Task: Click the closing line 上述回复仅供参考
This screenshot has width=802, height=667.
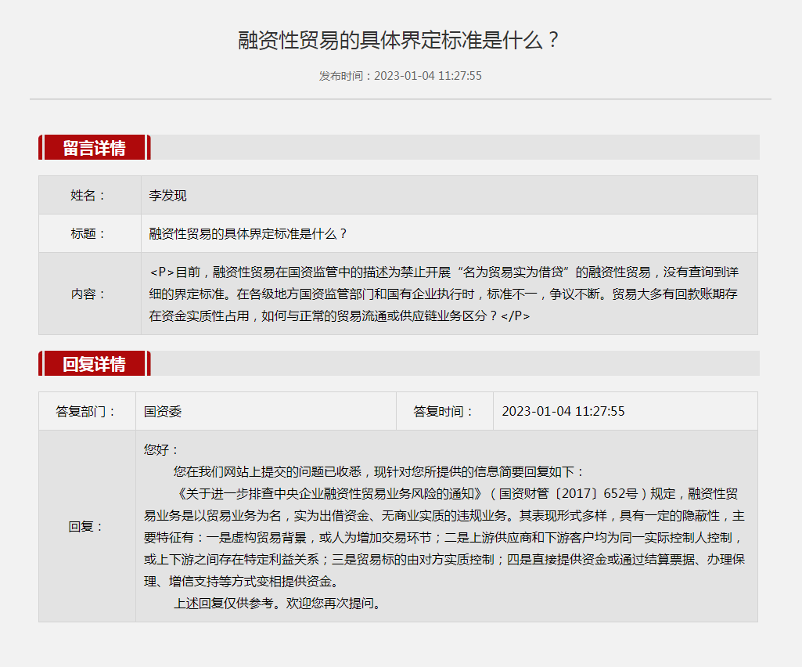Action: tap(278, 604)
